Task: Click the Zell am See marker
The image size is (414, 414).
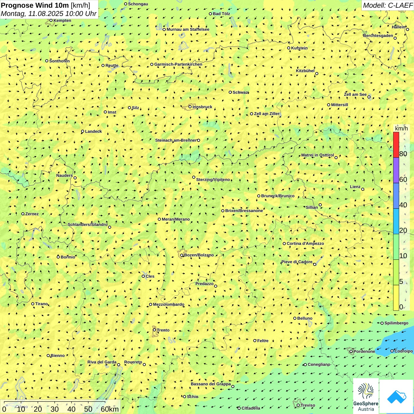Action: 369,97
